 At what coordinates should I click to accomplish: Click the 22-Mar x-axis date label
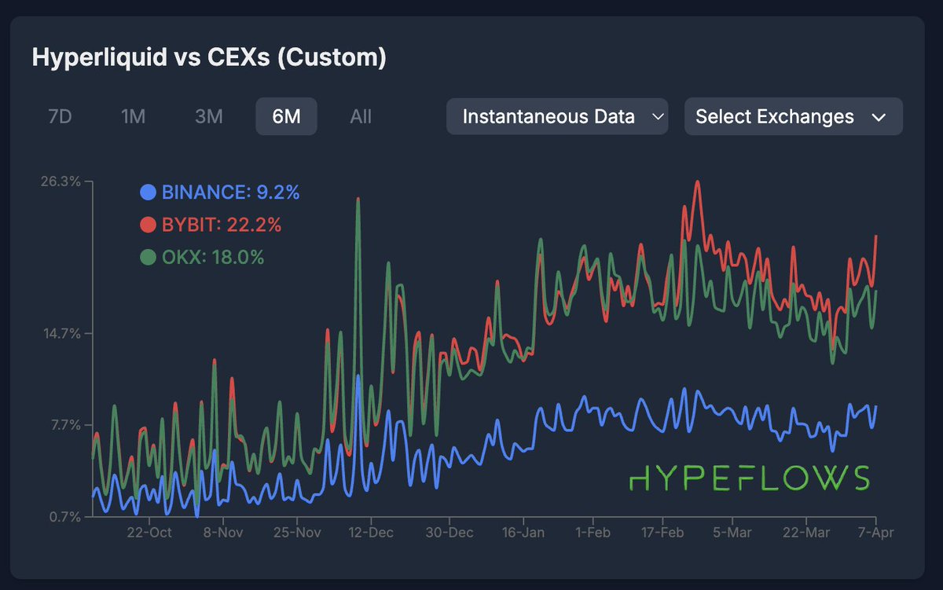click(807, 532)
